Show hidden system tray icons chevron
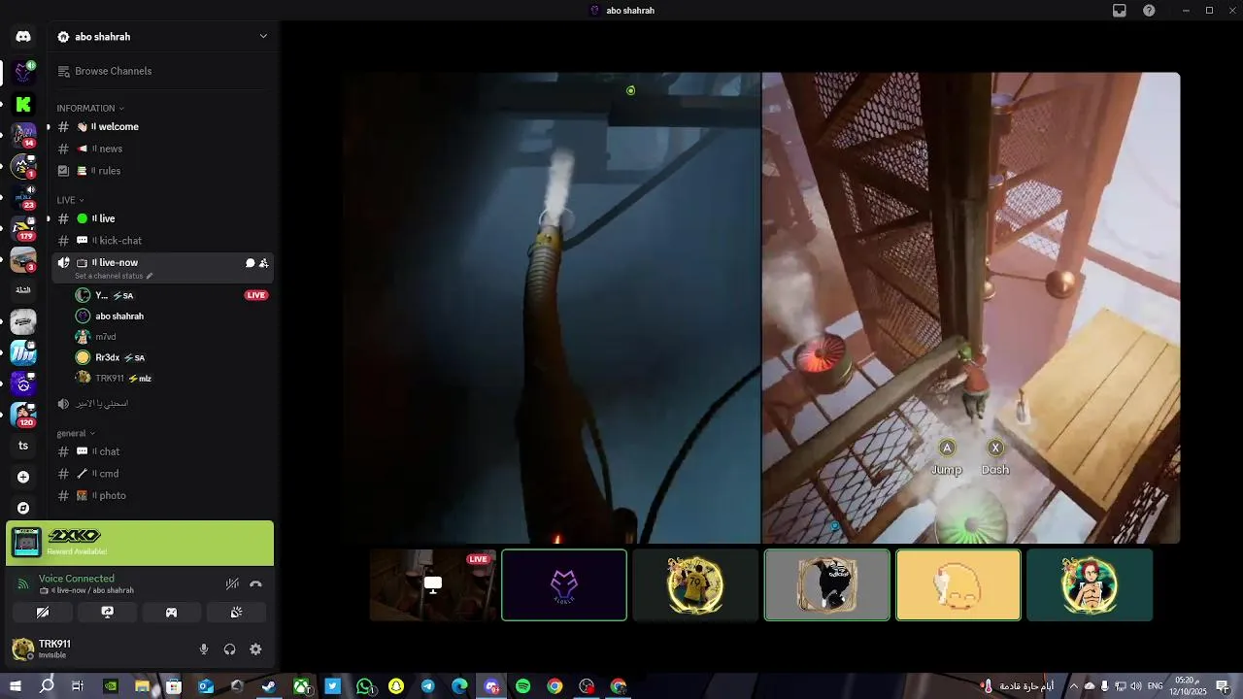The height and width of the screenshot is (699, 1243). [x=1073, y=686]
